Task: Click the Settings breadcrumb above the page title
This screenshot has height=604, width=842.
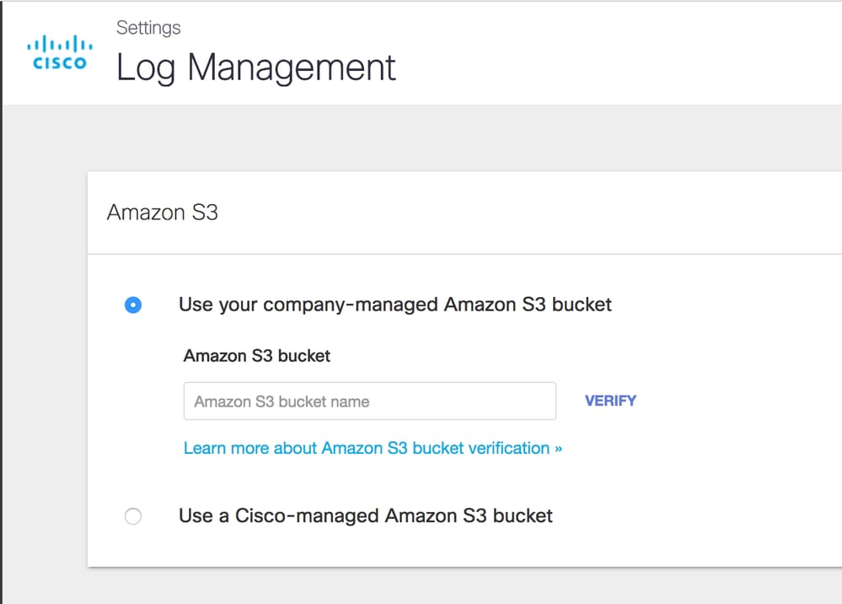Action: tap(148, 28)
